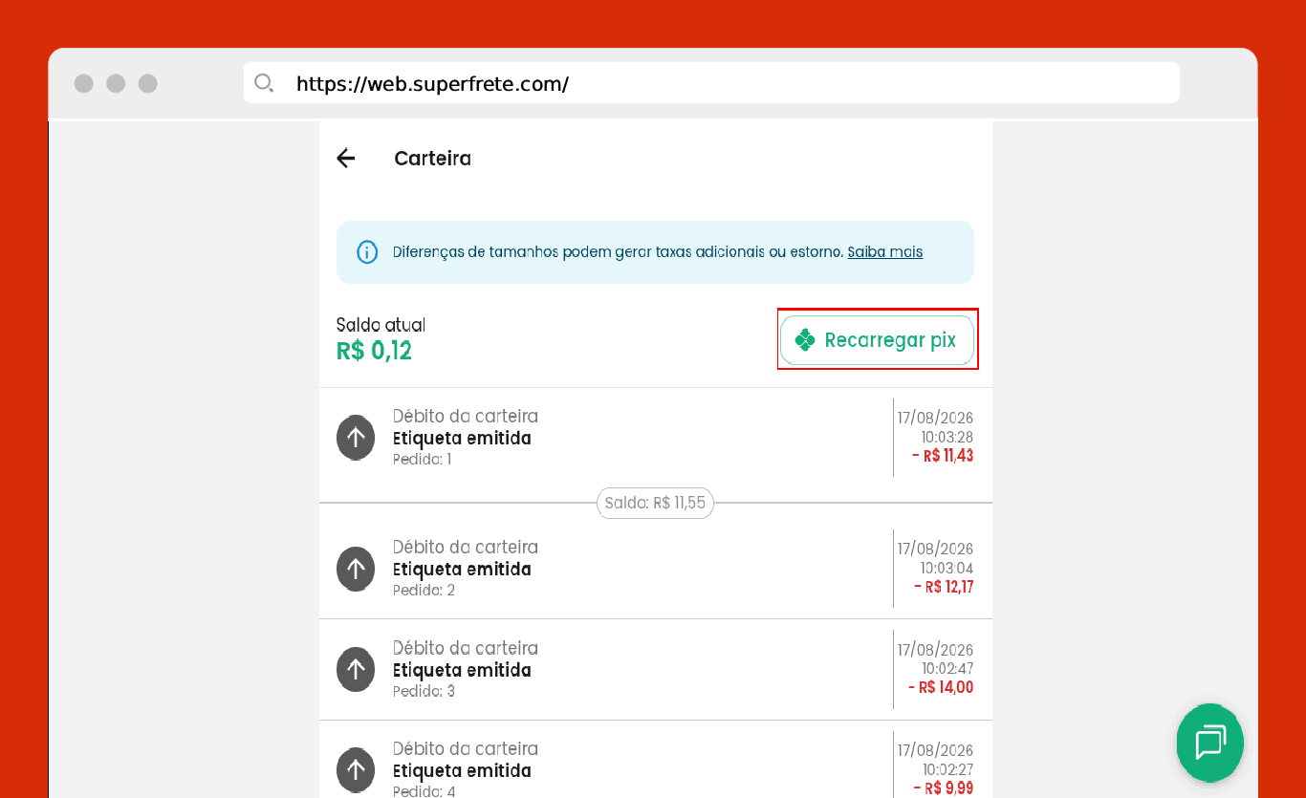Screen dimensions: 1306x798
Task: Click the info icon in the blue notice
Action: [367, 252]
